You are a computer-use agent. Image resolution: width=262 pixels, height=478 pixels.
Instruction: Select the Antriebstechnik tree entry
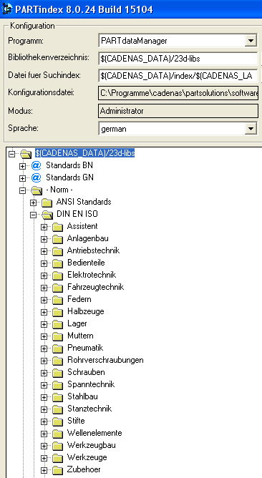[x=93, y=250]
